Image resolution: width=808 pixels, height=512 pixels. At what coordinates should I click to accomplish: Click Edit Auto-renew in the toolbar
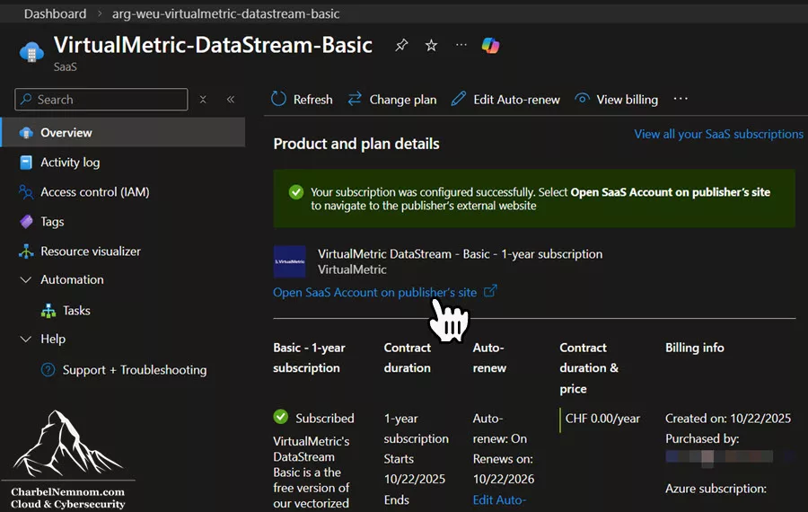coord(505,99)
